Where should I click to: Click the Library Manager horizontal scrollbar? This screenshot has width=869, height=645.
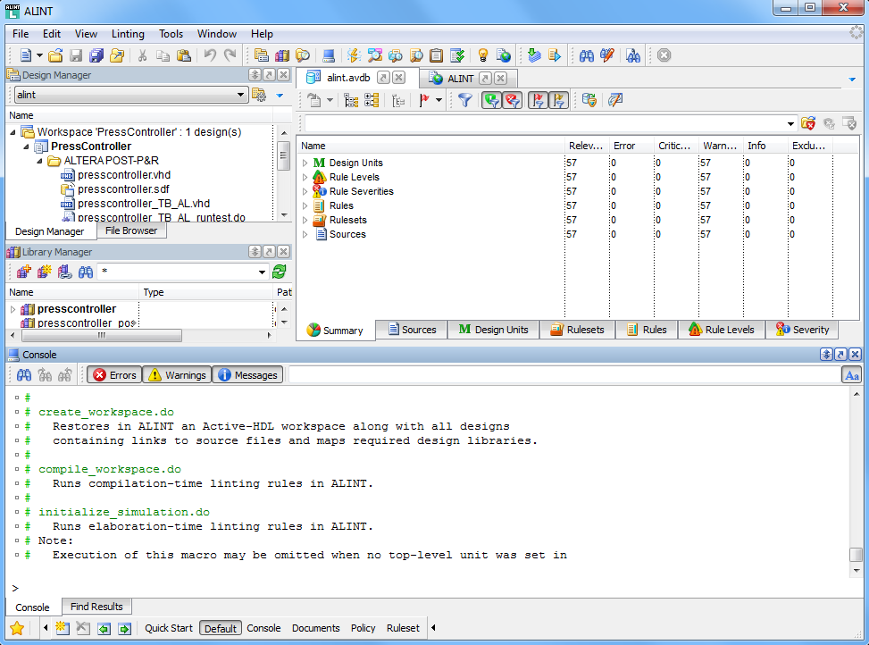102,335
